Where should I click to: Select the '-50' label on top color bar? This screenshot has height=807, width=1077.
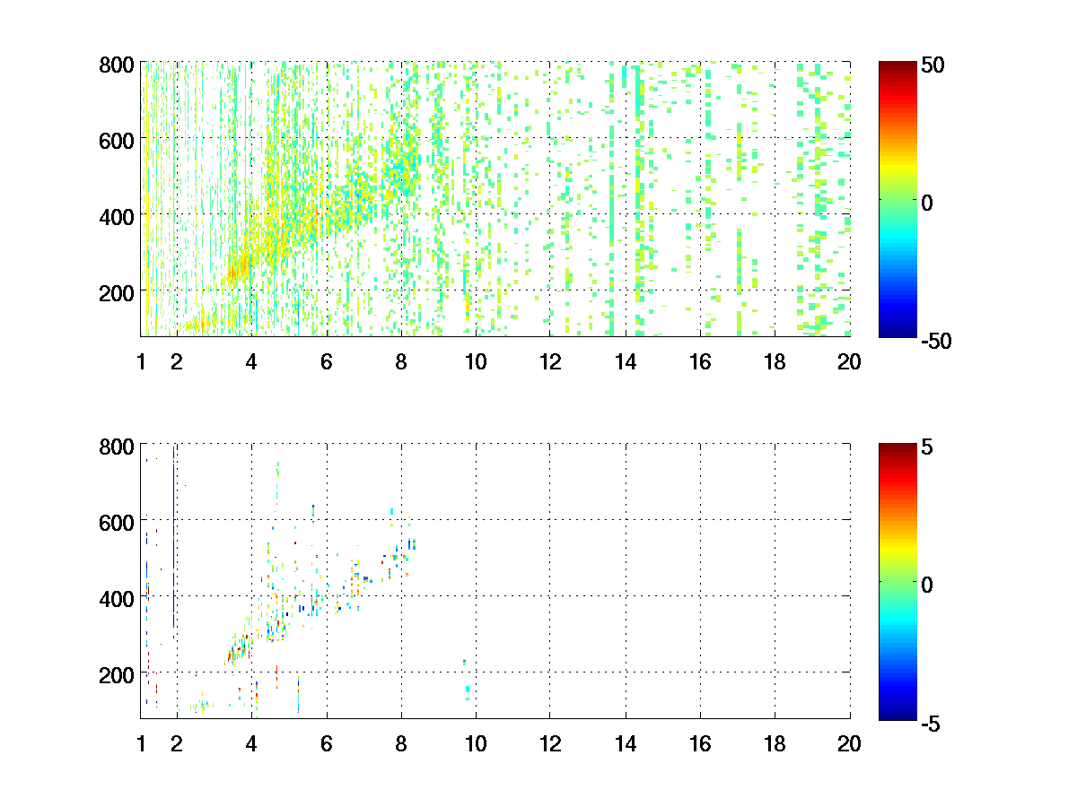(x=936, y=341)
